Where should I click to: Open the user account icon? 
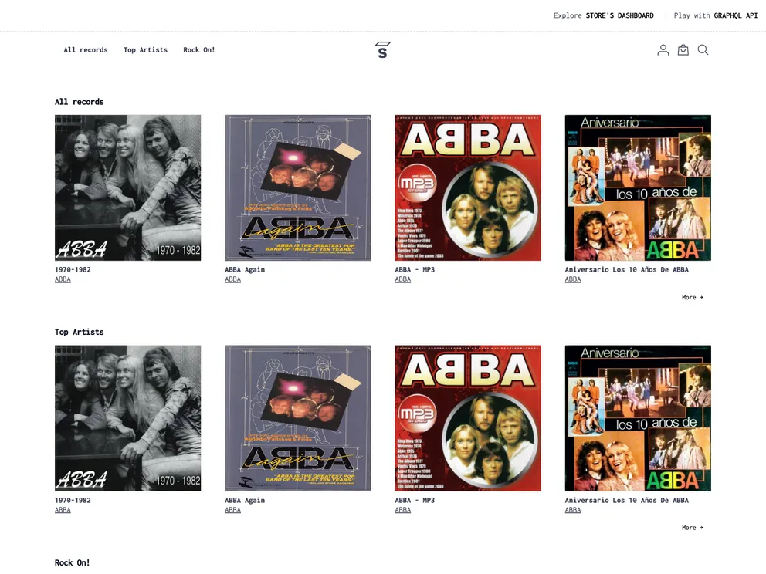(663, 50)
